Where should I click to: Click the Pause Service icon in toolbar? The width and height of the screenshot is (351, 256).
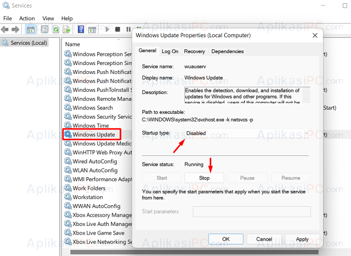[128, 29]
